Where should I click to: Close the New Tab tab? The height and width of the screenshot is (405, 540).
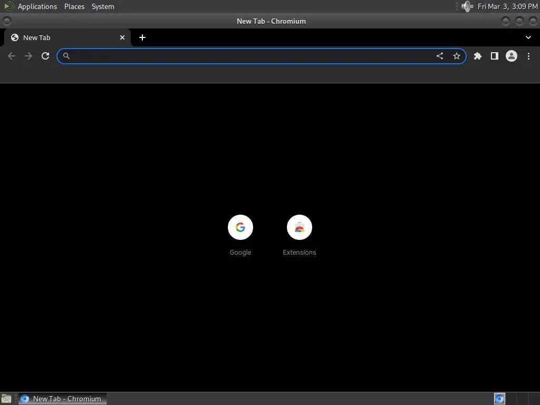coord(122,37)
